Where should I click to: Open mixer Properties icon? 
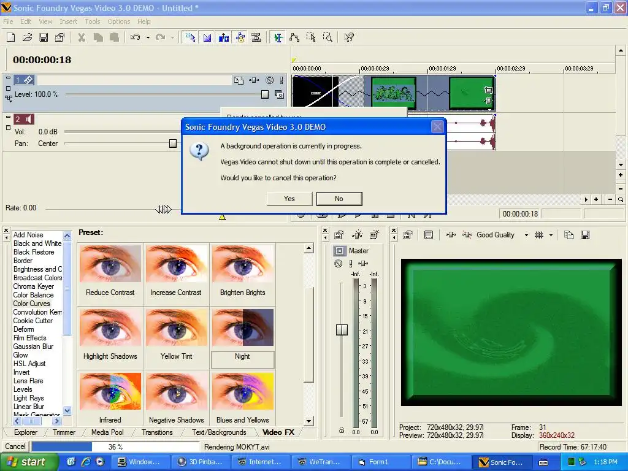[339, 235]
